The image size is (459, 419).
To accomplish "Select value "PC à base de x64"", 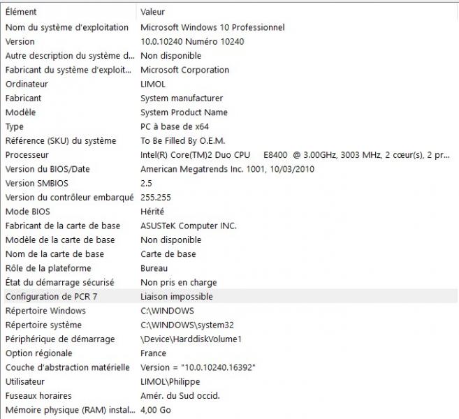I will point(175,126).
